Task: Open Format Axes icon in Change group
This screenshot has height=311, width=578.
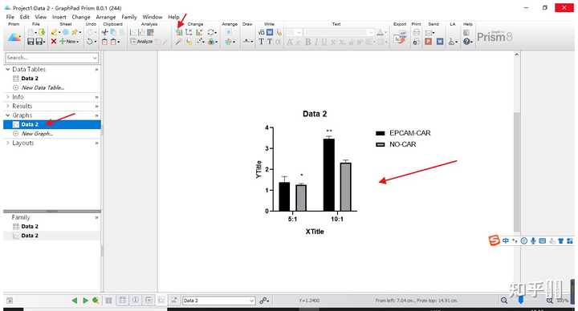Action: [189, 32]
